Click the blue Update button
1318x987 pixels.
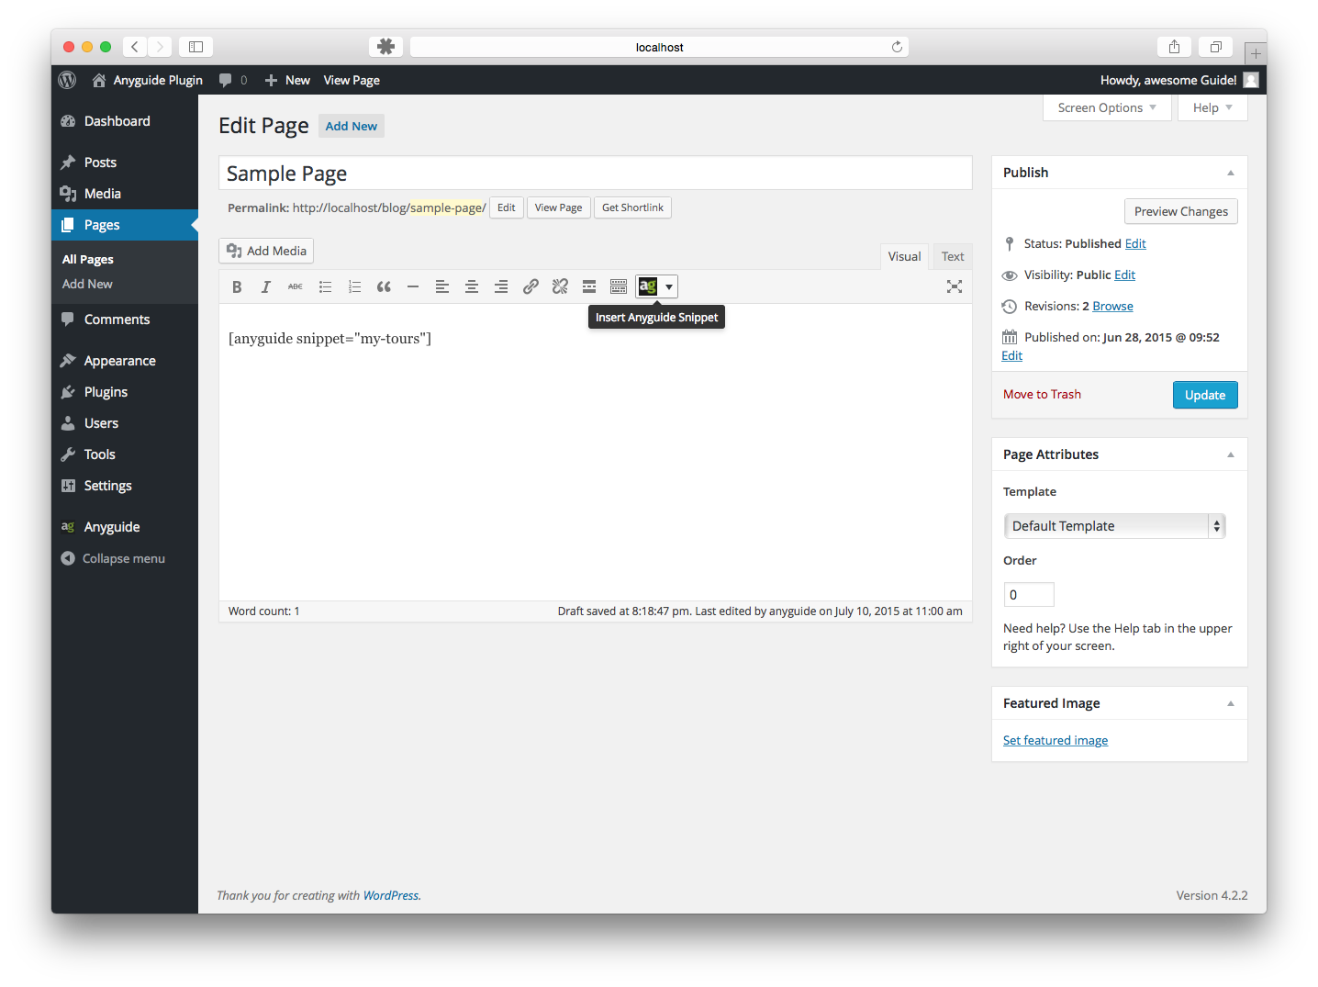coord(1205,395)
